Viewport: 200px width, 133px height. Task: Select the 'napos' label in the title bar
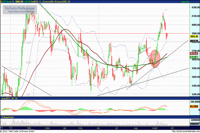194,2
